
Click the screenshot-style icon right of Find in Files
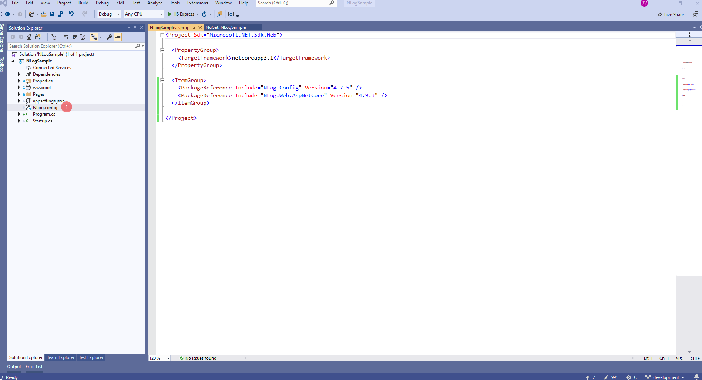click(231, 14)
